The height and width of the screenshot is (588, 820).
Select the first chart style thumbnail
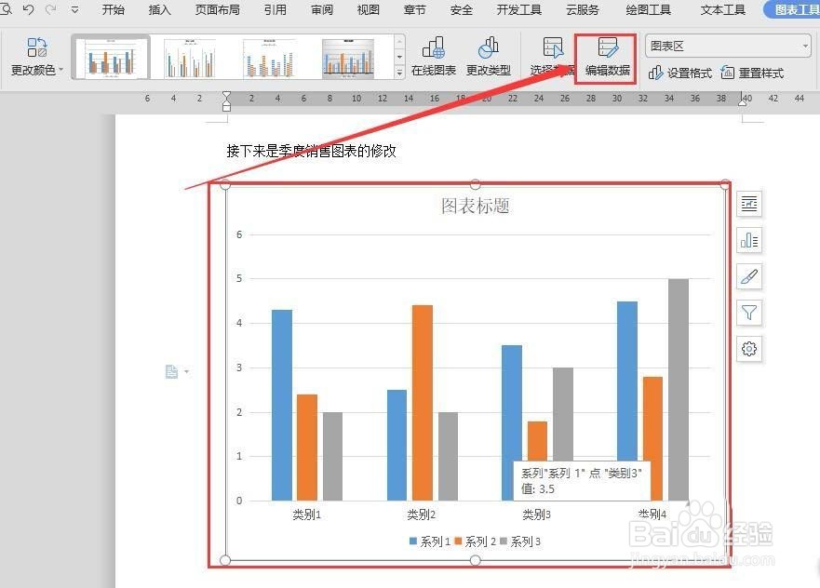(x=110, y=56)
